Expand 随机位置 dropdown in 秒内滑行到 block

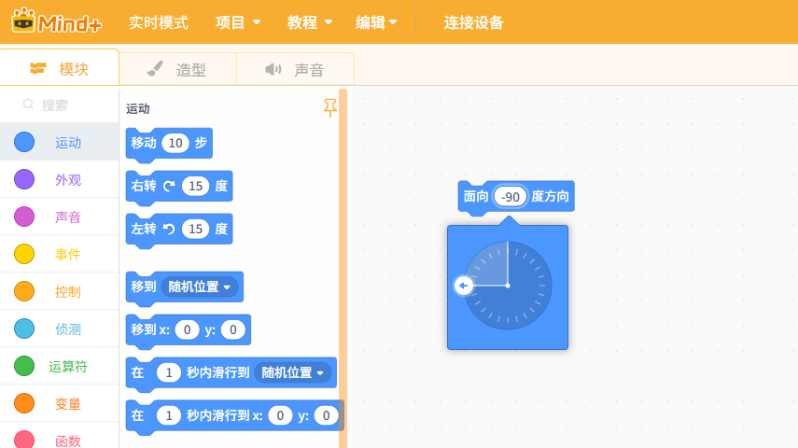point(293,372)
